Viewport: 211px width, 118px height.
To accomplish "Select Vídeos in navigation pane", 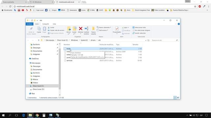I will (35, 83).
